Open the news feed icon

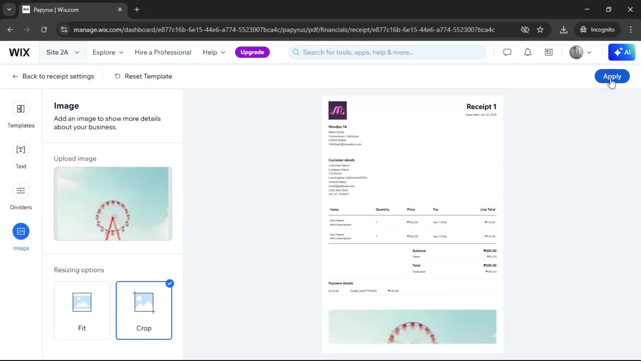pyautogui.click(x=549, y=52)
